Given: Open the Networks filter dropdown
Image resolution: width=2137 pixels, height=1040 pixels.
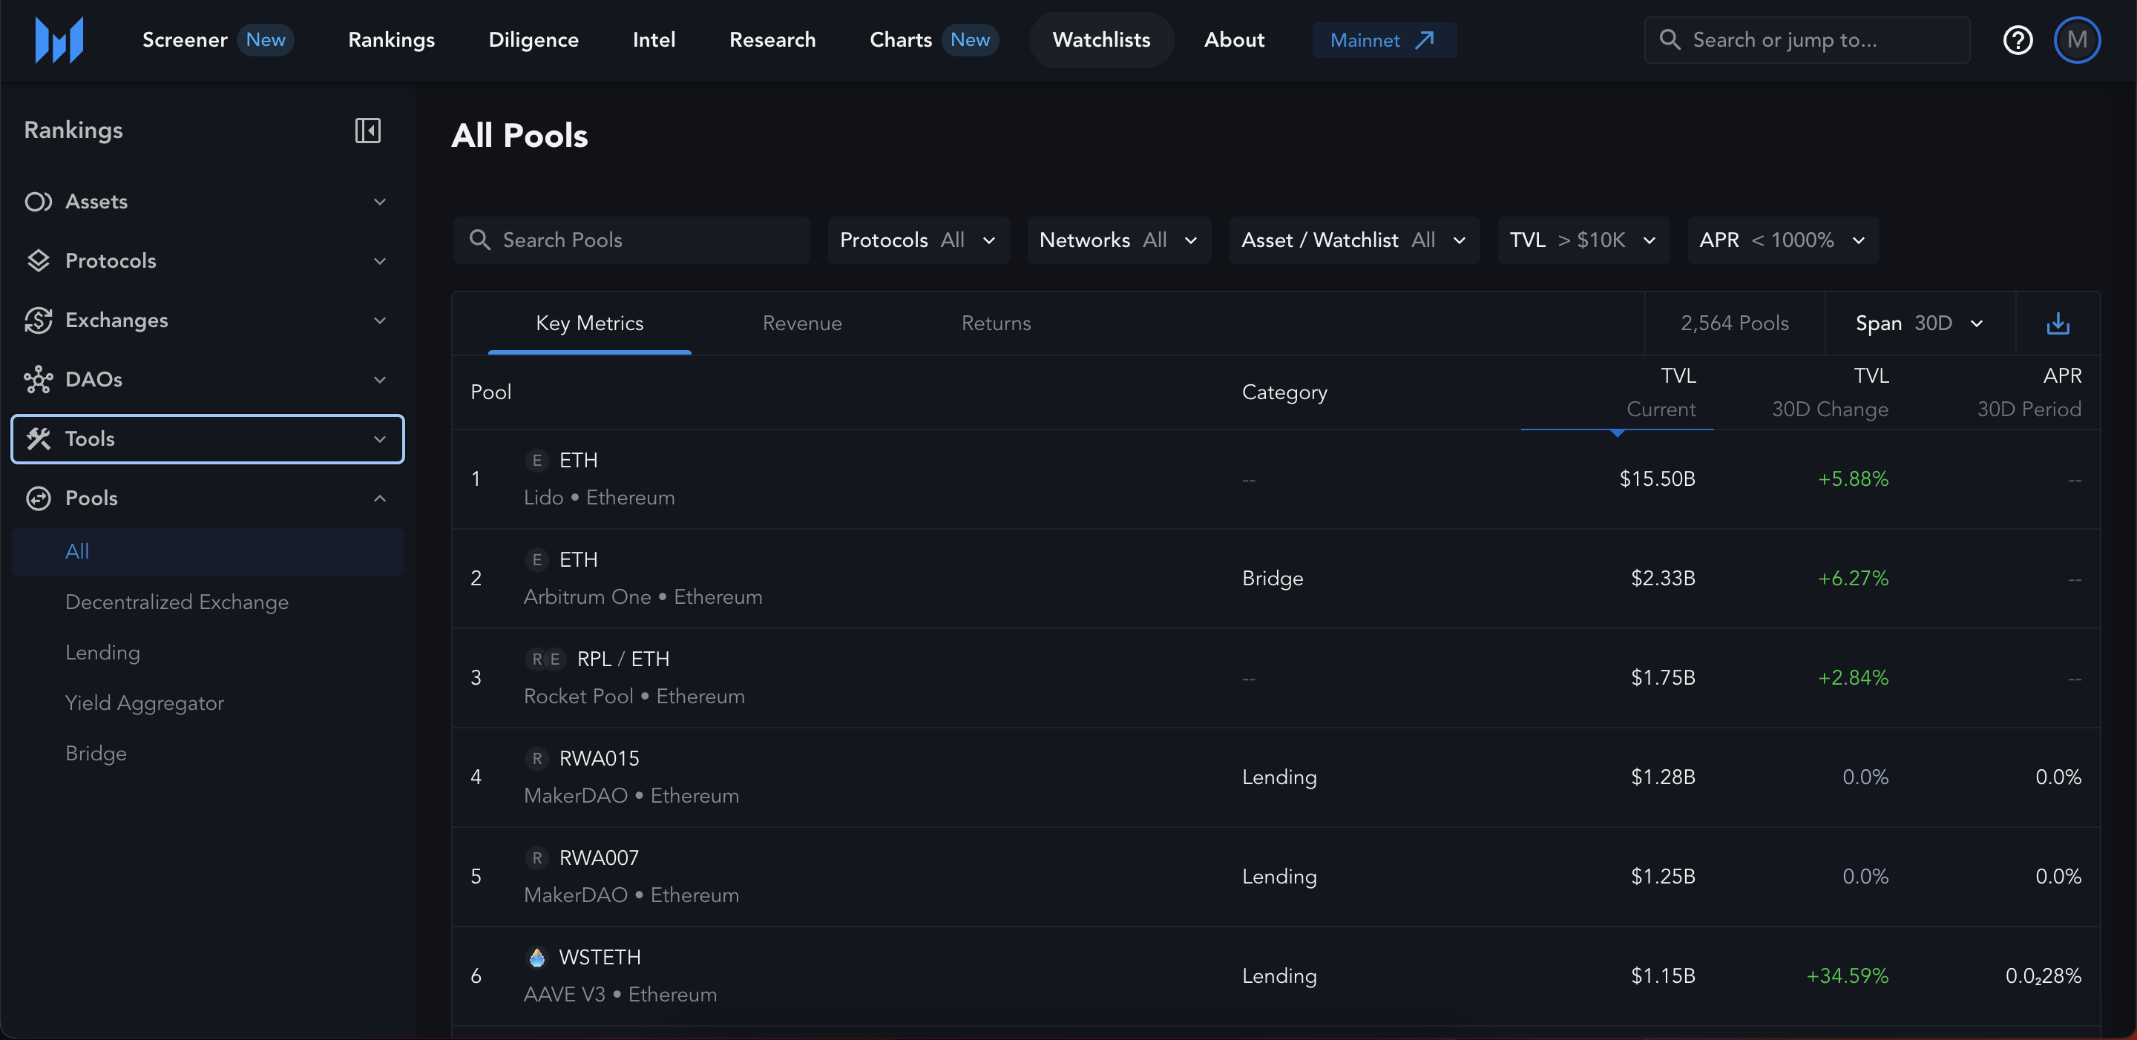Looking at the screenshot, I should click(1118, 240).
